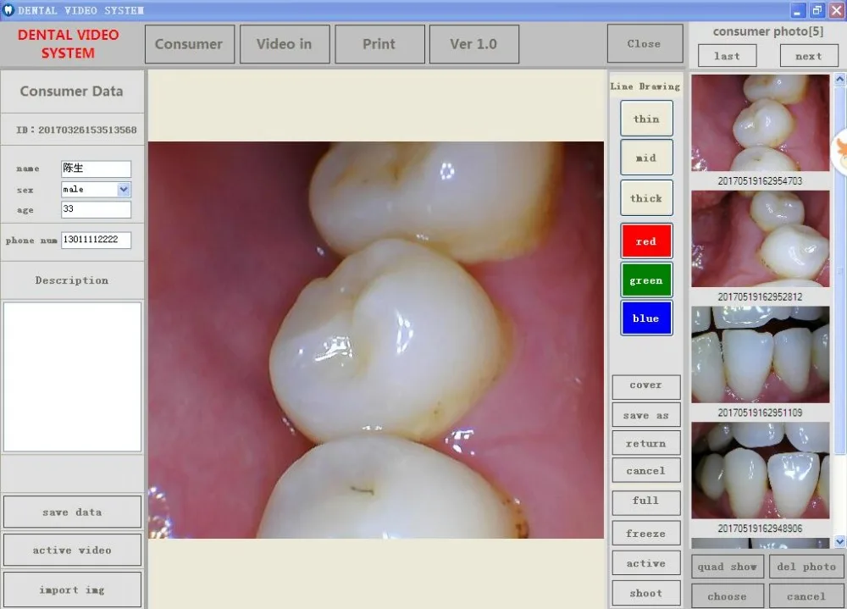Click the consumer photo[5] label
The height and width of the screenshot is (609, 847).
click(768, 31)
